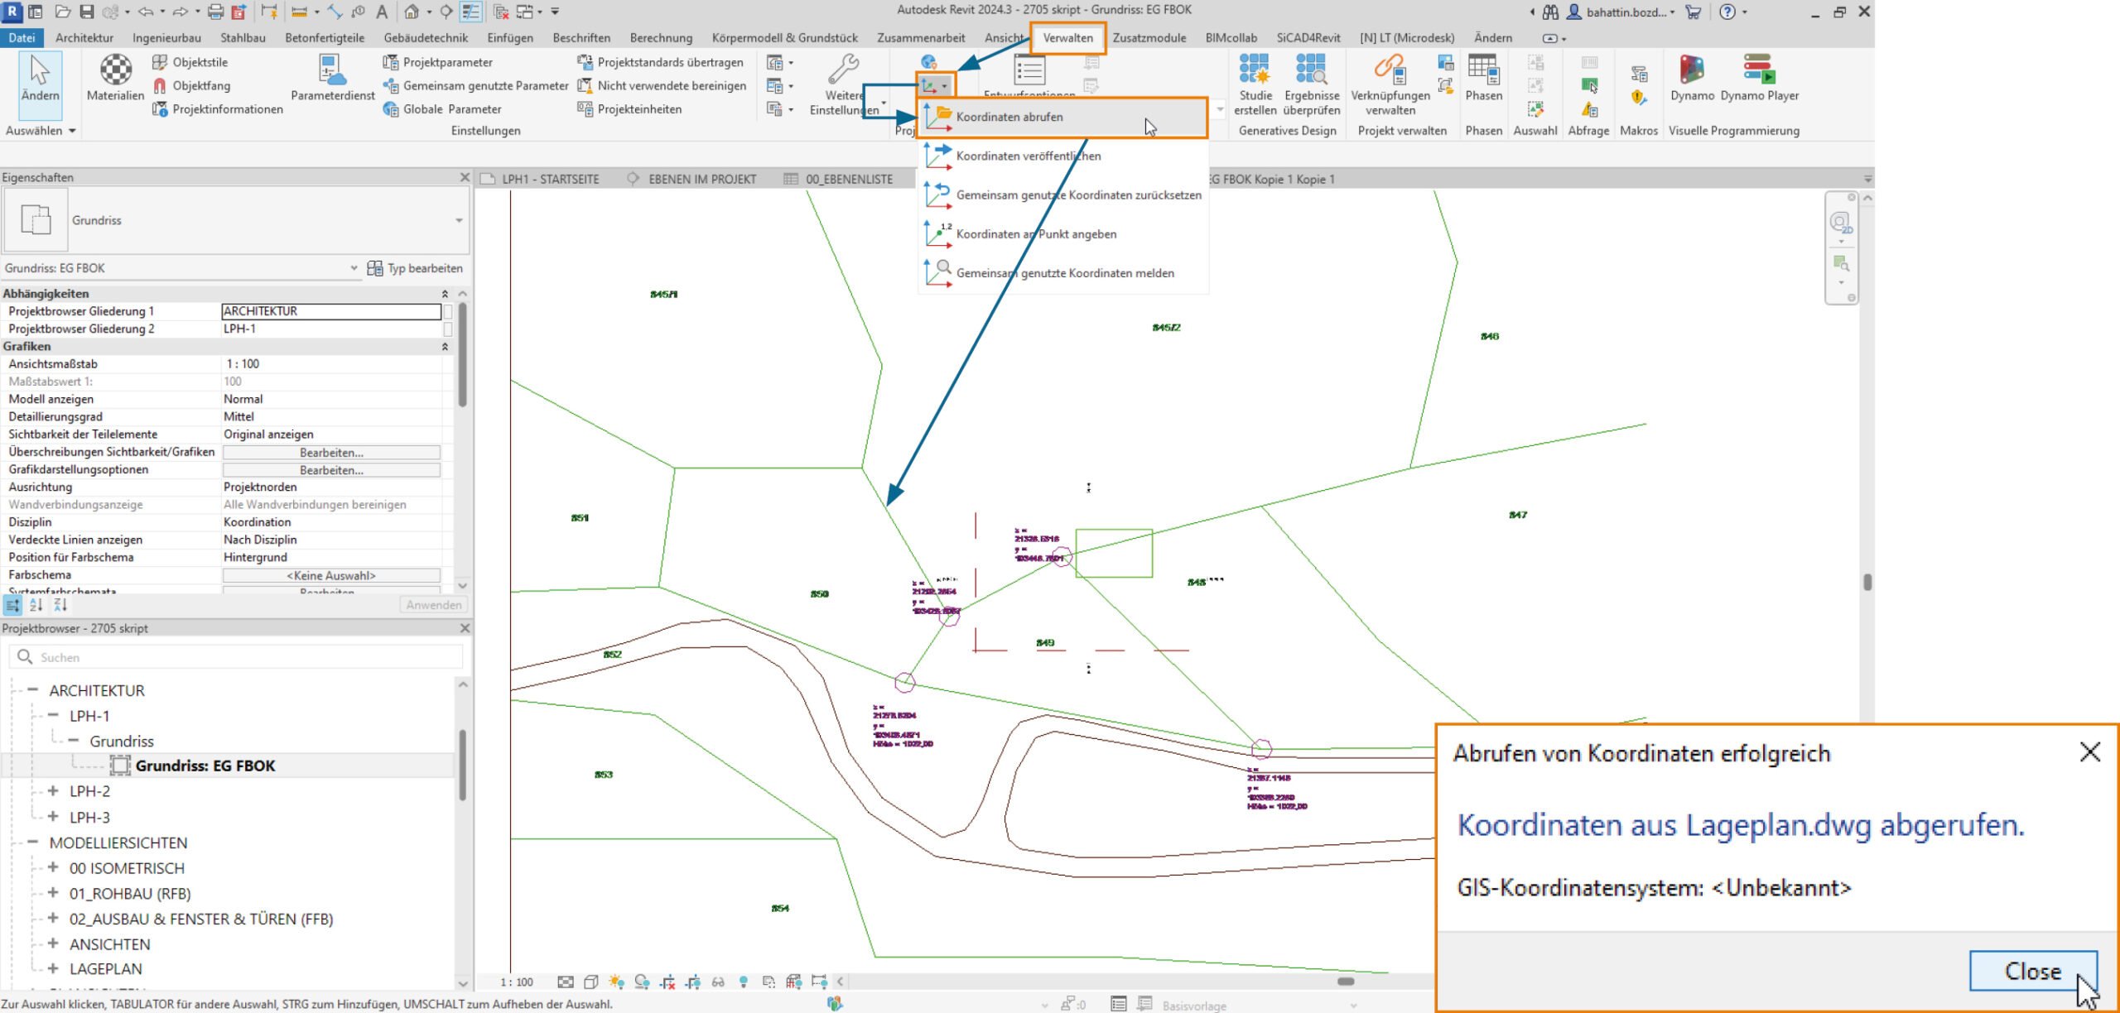
Task: Click the view scale 1 : 100
Action: click(517, 982)
